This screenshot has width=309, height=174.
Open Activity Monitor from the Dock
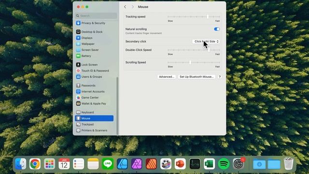click(195, 164)
